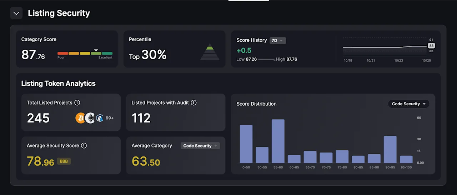
Task: Click info icon beside Average Security Score
Action: tap(84, 146)
